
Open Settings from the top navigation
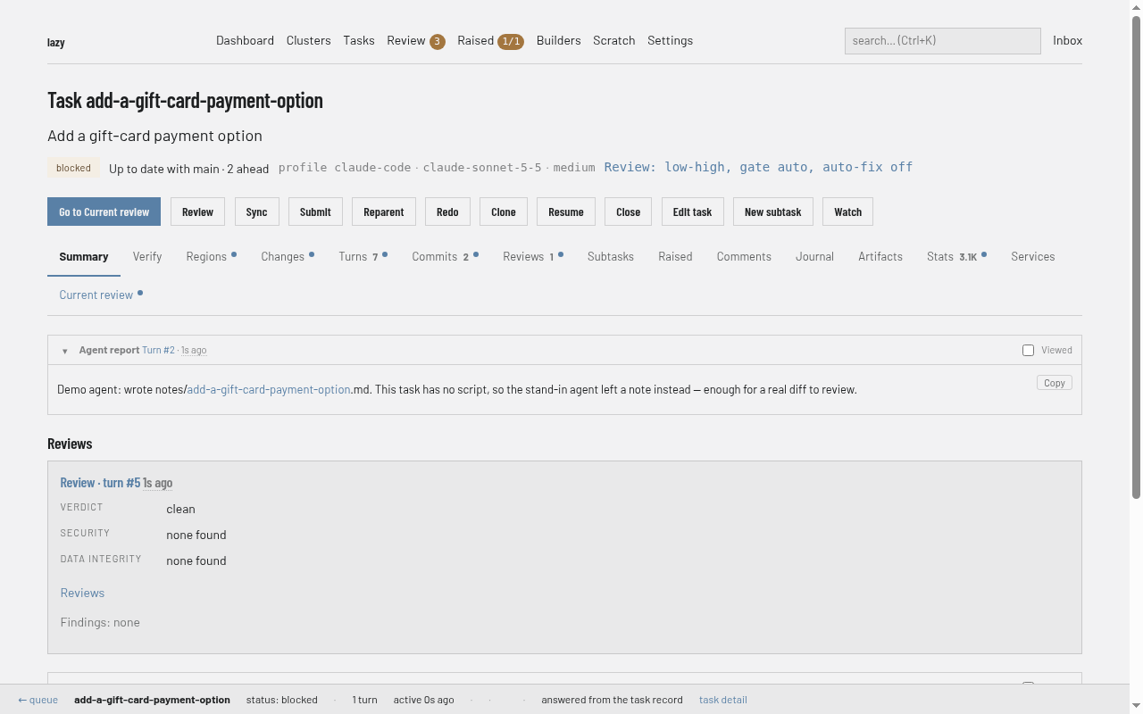click(670, 40)
